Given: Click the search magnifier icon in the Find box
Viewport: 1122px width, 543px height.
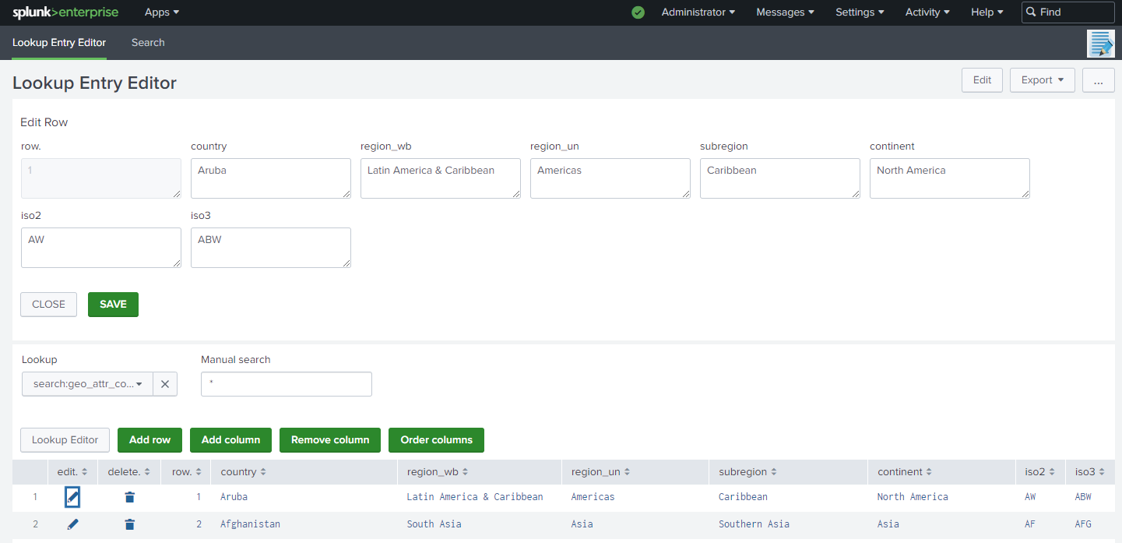Looking at the screenshot, I should click(1031, 12).
